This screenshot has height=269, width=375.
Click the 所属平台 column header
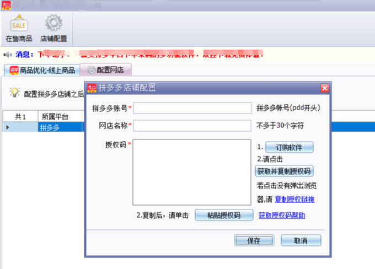[55, 117]
